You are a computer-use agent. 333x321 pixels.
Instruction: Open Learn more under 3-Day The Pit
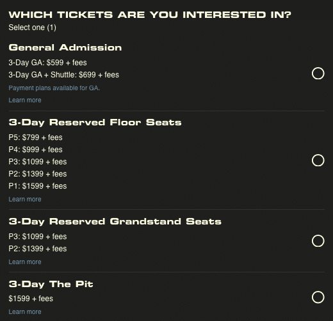click(x=25, y=312)
